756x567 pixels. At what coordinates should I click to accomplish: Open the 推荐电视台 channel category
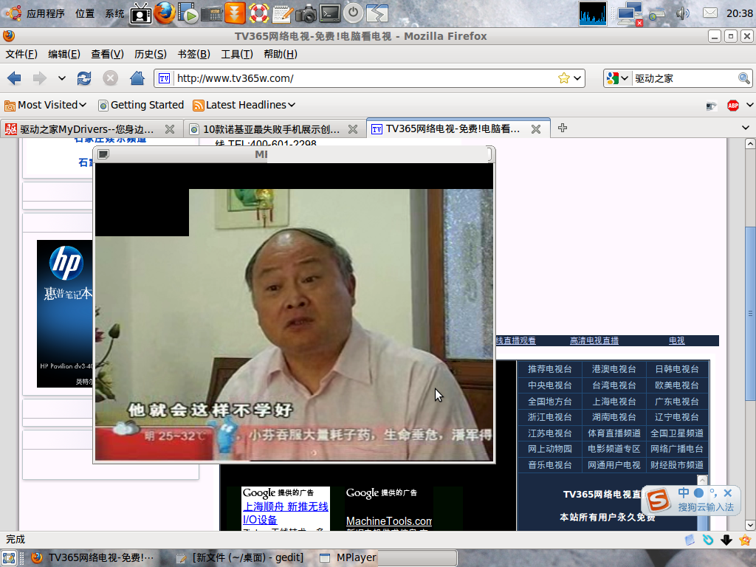click(549, 369)
